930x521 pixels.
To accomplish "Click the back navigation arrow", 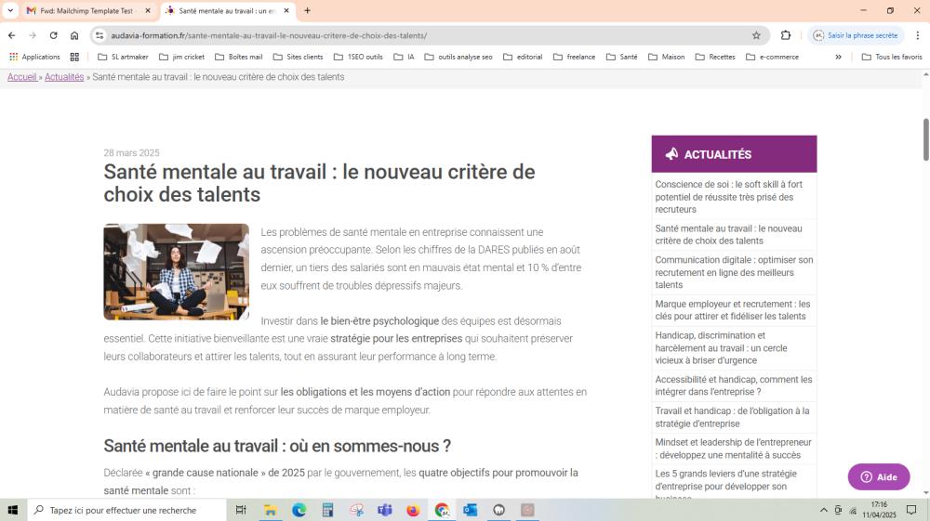I will [11, 35].
